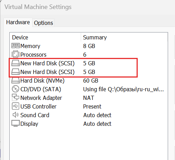Select the Processors chip icon
Screen dimensions: 175x160
(15, 54)
